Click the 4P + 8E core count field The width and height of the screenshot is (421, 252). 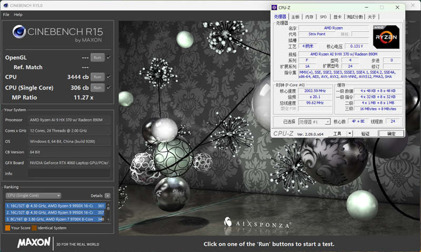pos(358,122)
